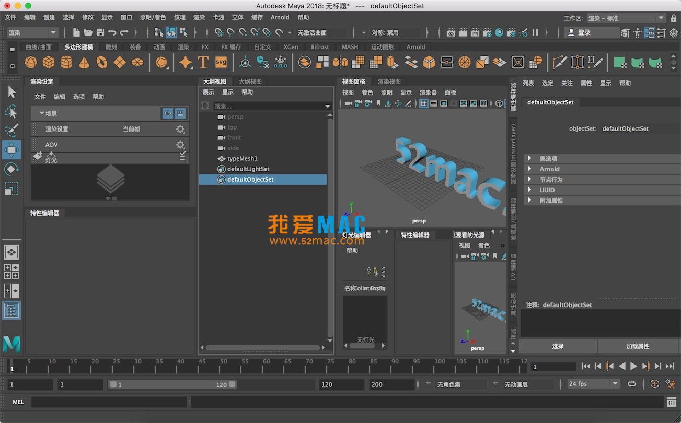
Task: Click the go to end playback button
Action: [x=670, y=367]
